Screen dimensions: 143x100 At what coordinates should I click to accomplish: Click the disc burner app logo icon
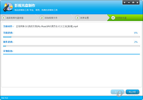coord(8,7)
